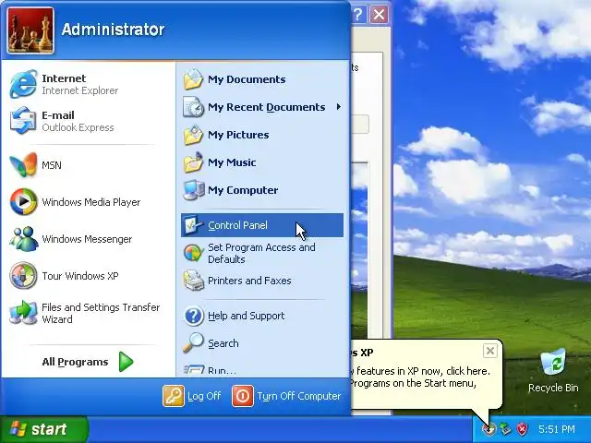Click the Printers and Faxes icon
This screenshot has width=591, height=443.
point(194,281)
